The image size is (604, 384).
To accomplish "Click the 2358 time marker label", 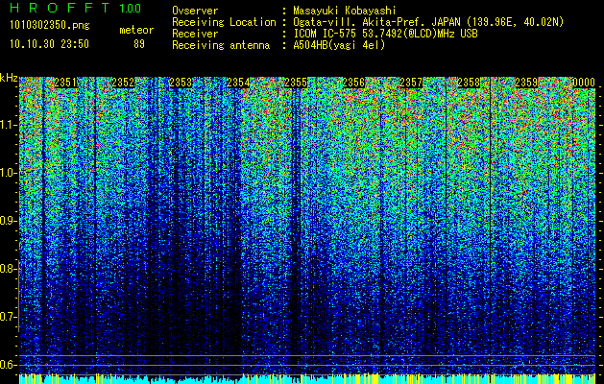I will (x=469, y=83).
